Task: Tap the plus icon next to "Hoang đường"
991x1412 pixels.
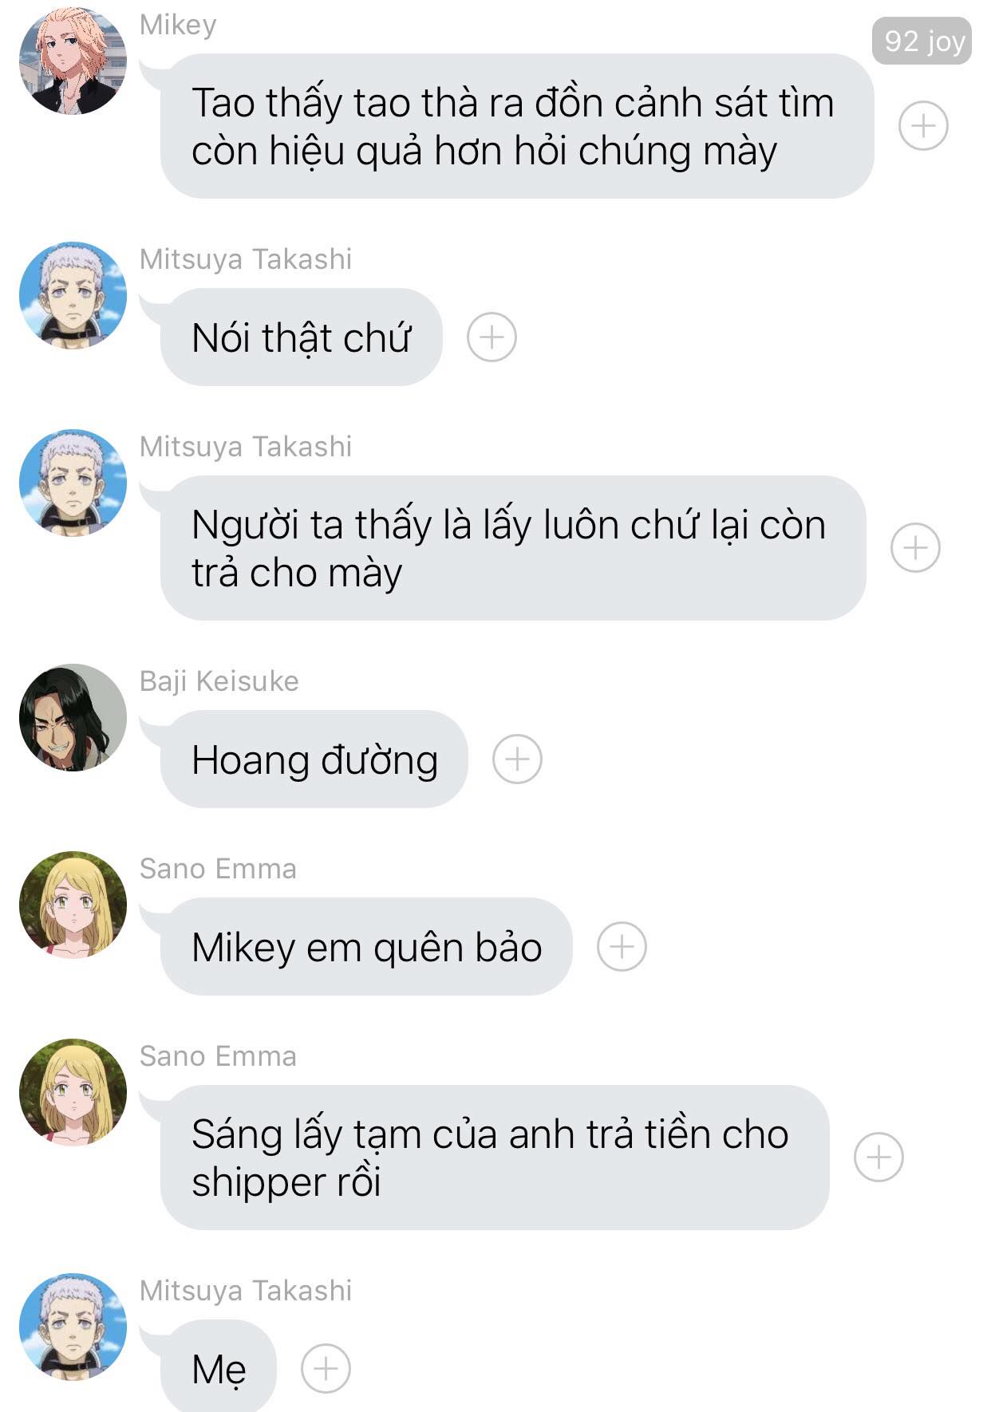Action: point(517,759)
